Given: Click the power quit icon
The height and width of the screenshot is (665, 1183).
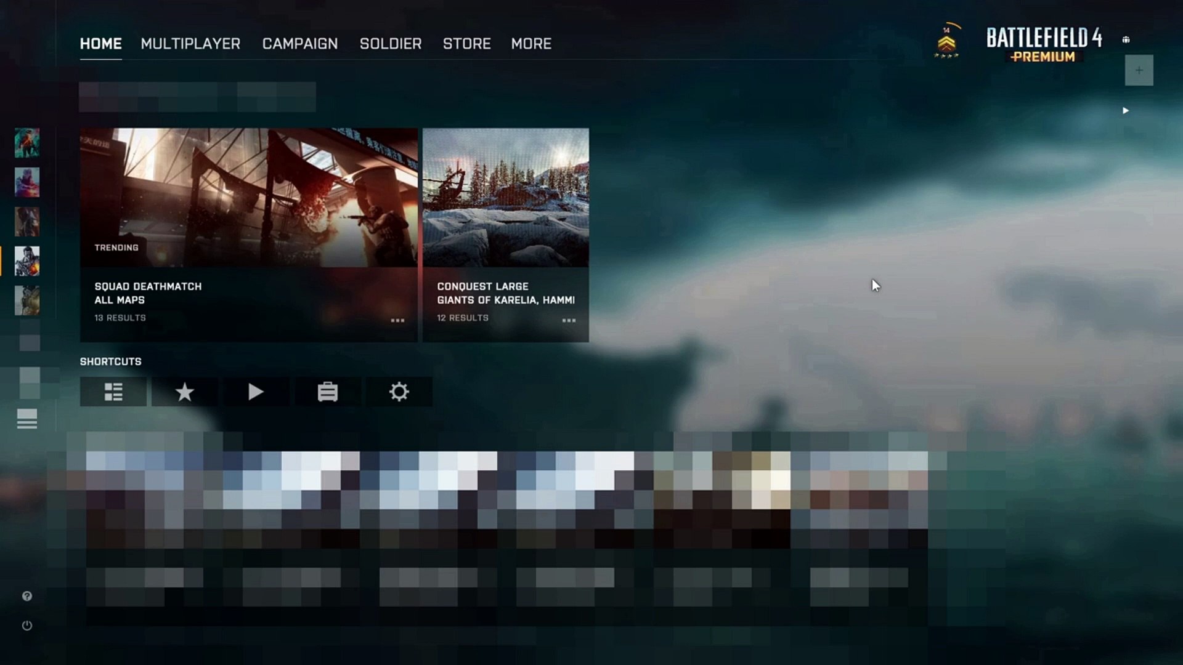Looking at the screenshot, I should pos(27,626).
